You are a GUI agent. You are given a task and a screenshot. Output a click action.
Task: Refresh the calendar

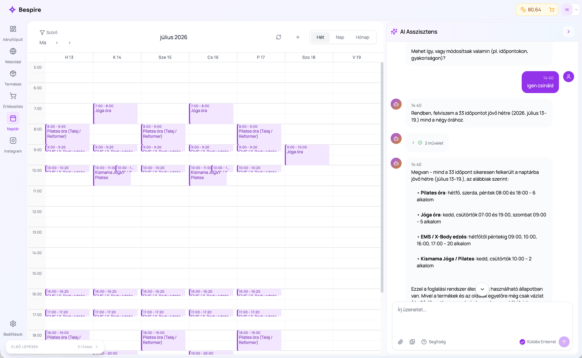click(279, 37)
